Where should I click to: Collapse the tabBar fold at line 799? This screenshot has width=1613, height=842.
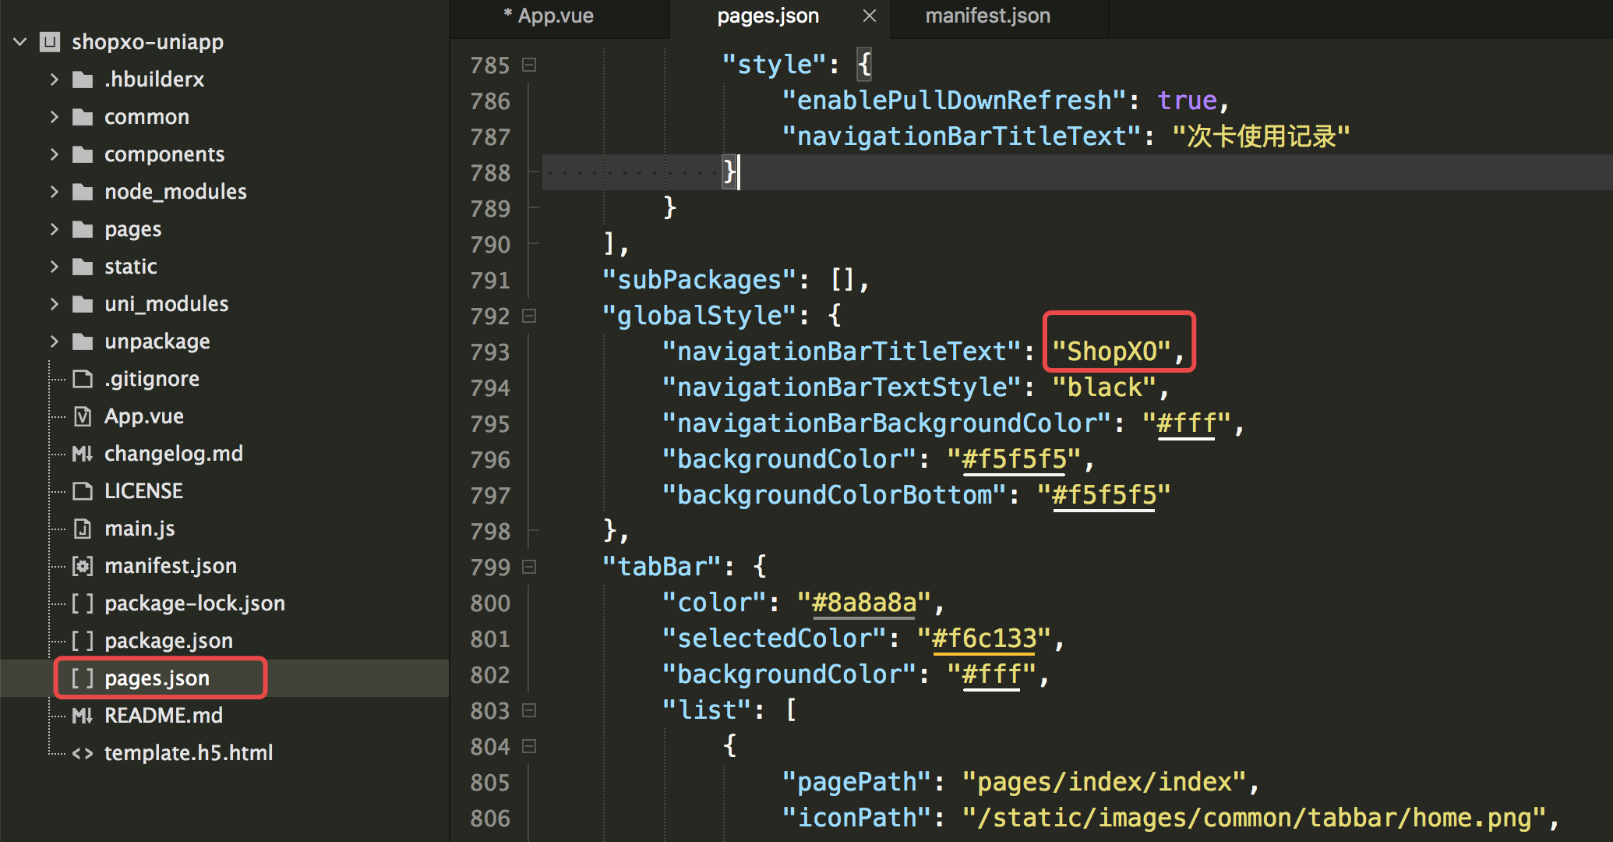[x=529, y=567]
